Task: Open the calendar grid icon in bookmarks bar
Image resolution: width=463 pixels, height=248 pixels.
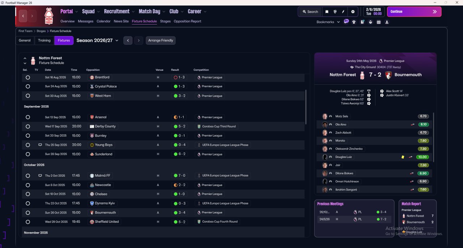Action: [x=379, y=22]
